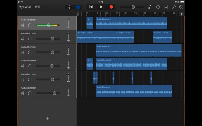202x126 pixels.
Task: Solo the third track with headphones icon
Action: (x=30, y=52)
